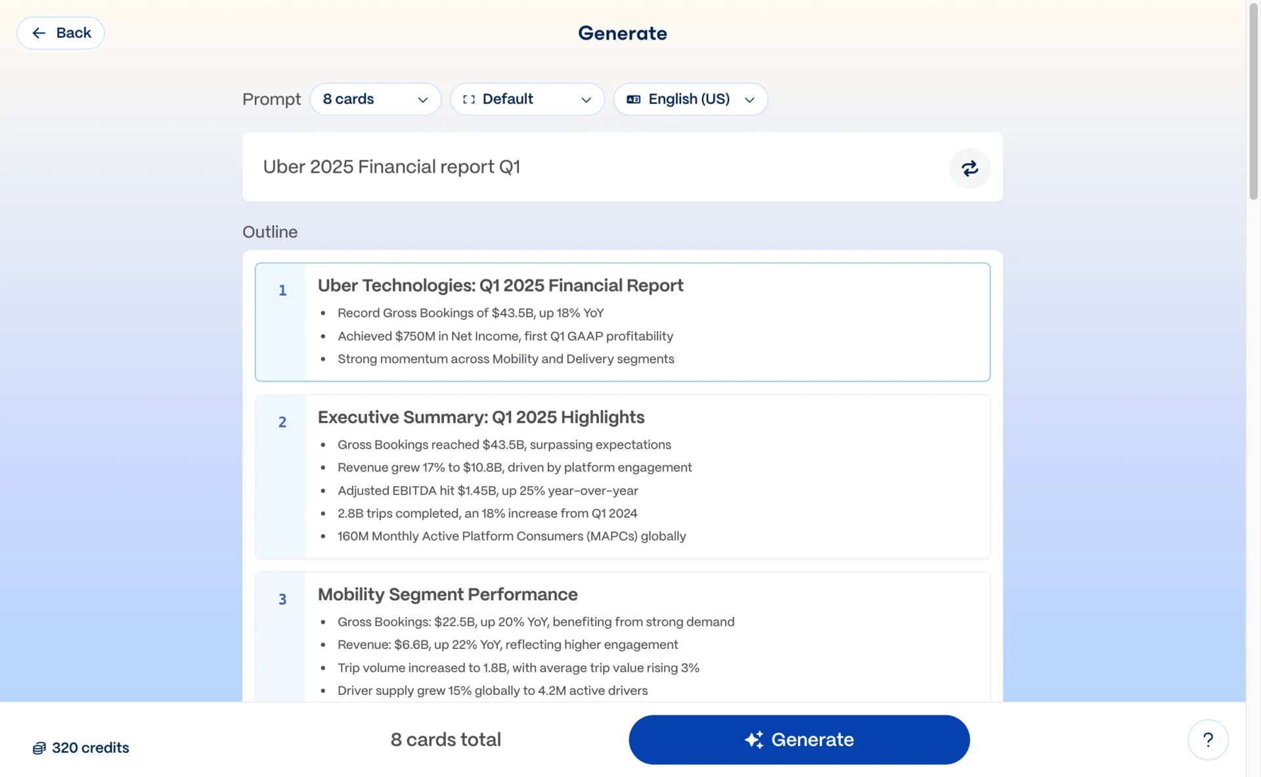The image size is (1261, 777).
Task: Select card 1 title Uber Technologies: Q1 2025 Financial Report
Action: pyautogui.click(x=500, y=286)
